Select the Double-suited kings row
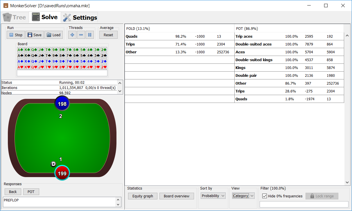Viewport: 352px width, 211px height. [289, 60]
